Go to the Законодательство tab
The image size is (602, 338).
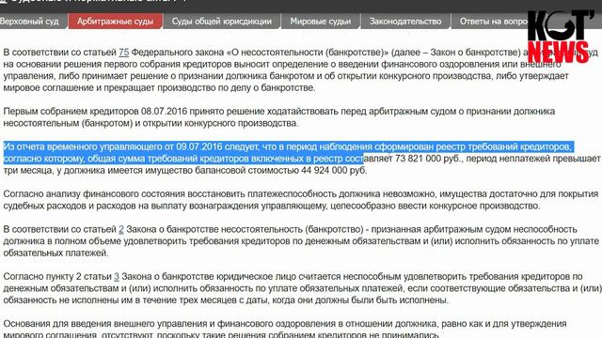tap(405, 22)
